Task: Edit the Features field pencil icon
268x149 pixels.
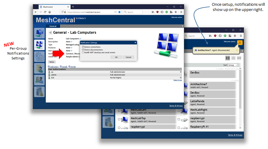Action: [71, 48]
